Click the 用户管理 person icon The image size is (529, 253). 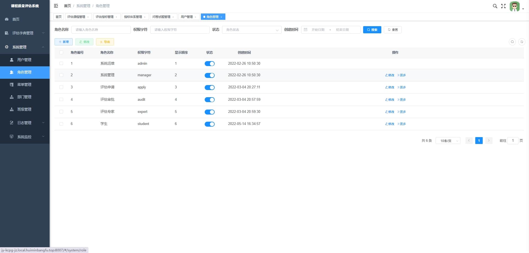pos(12,60)
